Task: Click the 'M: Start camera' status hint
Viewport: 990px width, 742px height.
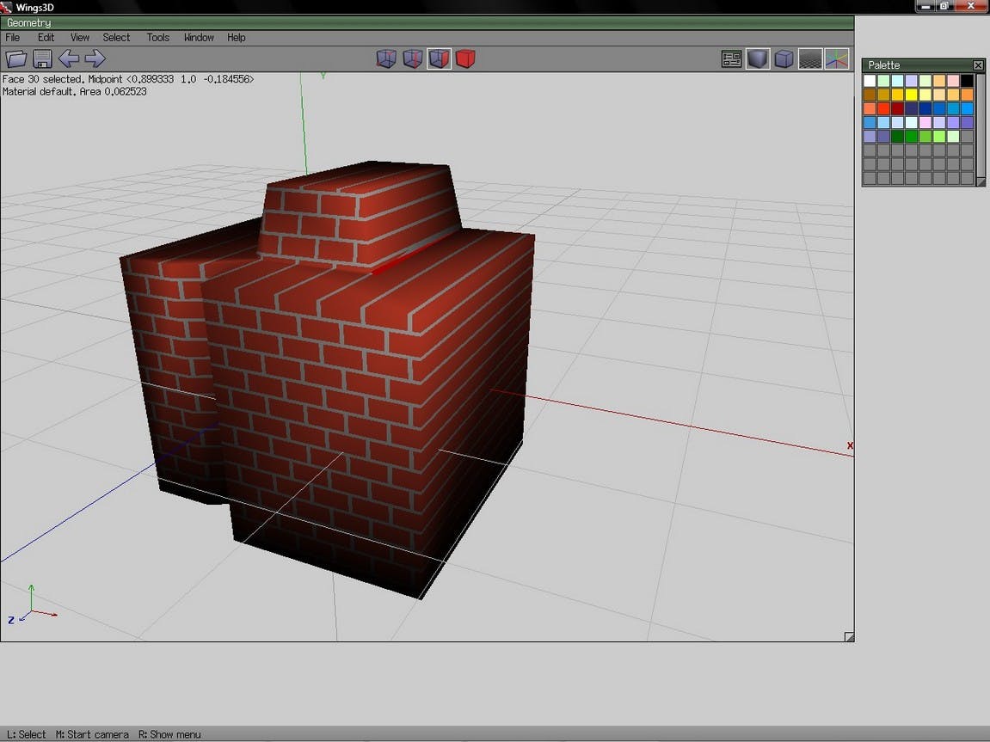Action: pyautogui.click(x=92, y=734)
